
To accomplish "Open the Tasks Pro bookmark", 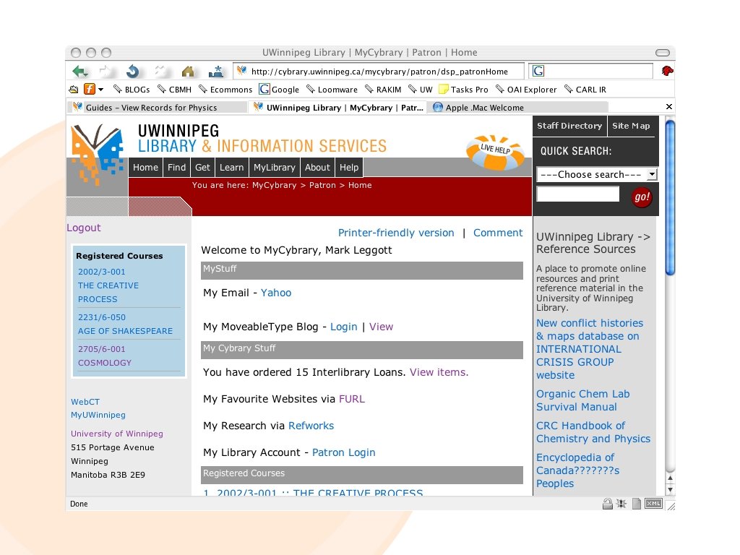I will click(463, 90).
